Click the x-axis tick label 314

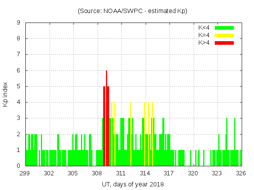(x=145, y=173)
